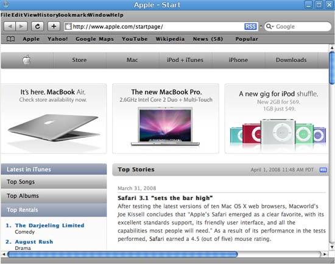Open the Wikipedia bookmark

(170, 39)
